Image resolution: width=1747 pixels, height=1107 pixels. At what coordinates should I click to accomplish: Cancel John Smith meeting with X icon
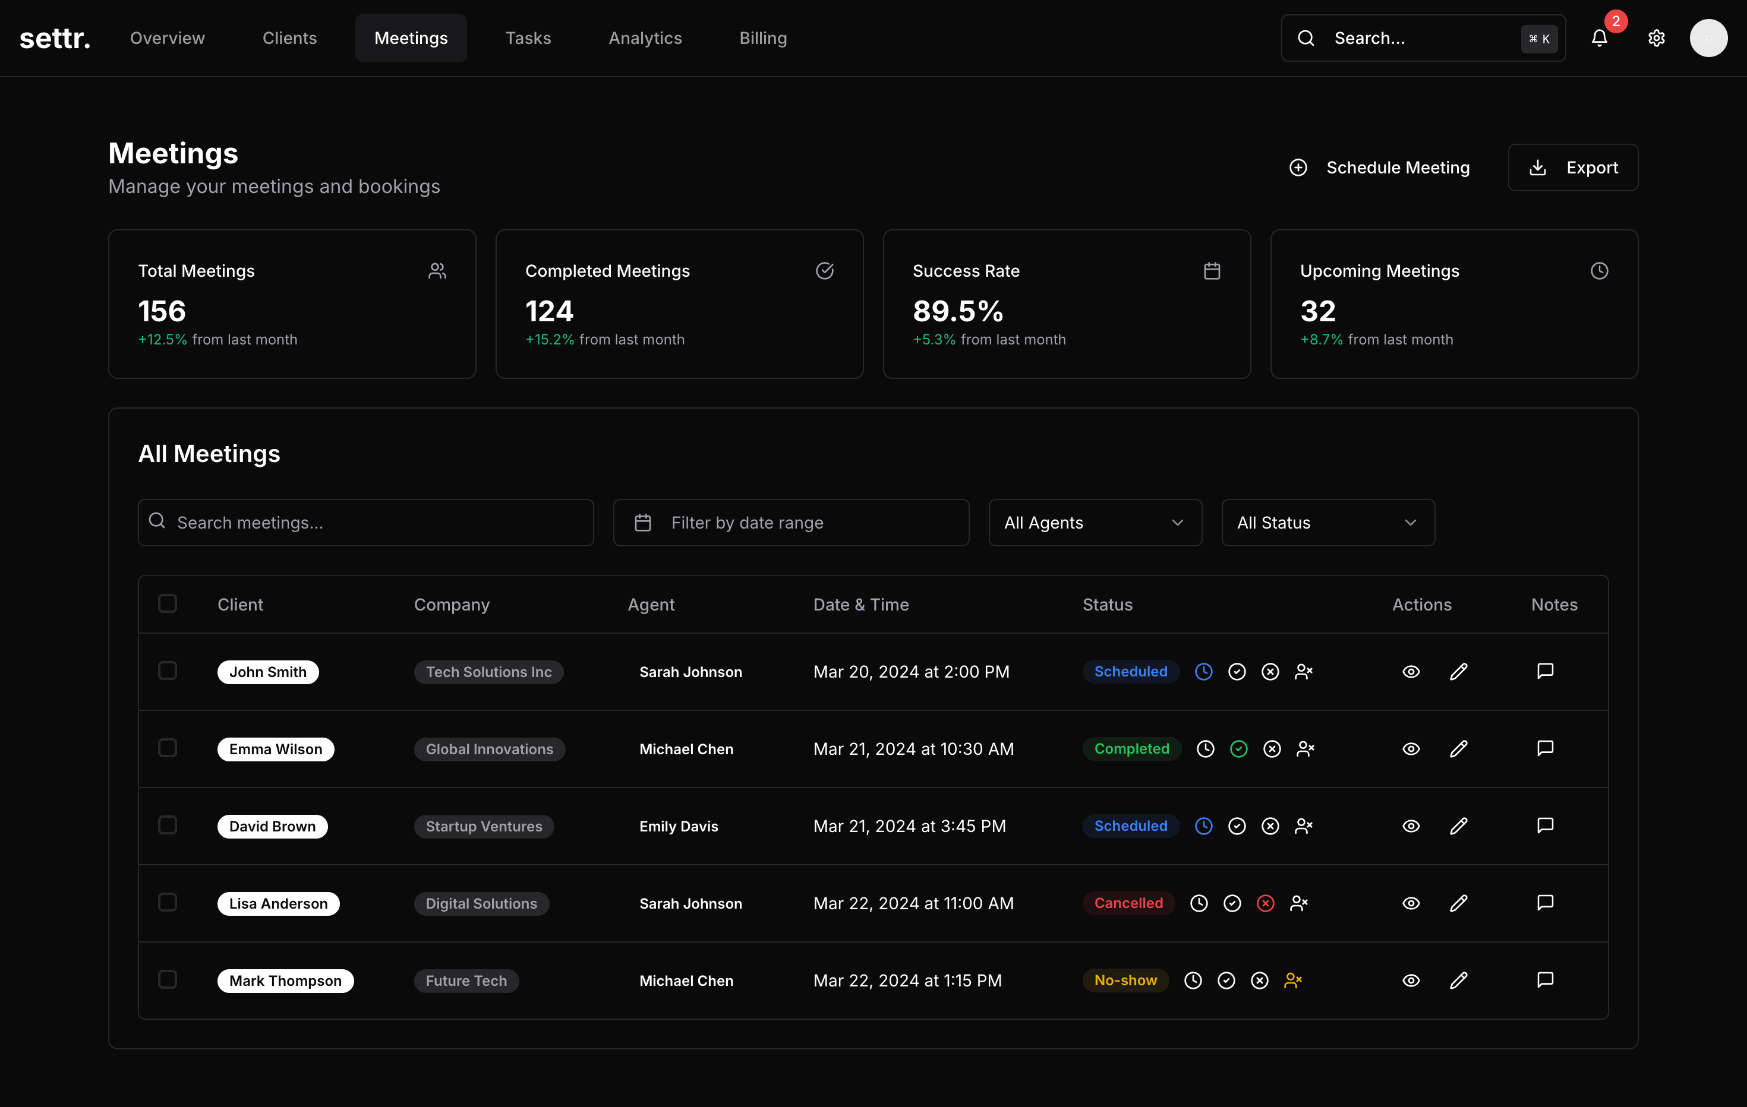(1270, 672)
